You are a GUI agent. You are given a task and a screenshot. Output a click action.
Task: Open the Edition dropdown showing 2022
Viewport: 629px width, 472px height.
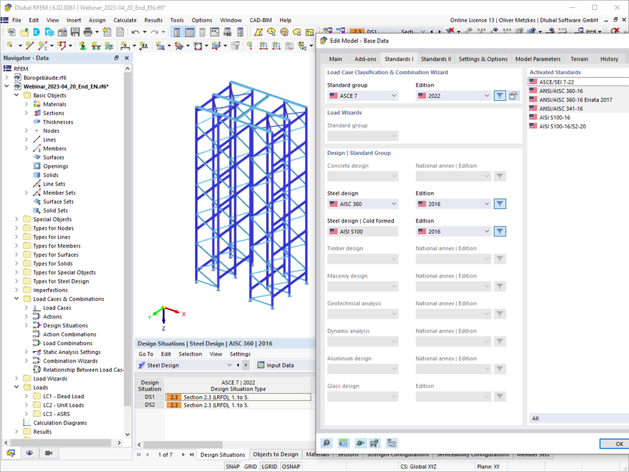(x=453, y=95)
